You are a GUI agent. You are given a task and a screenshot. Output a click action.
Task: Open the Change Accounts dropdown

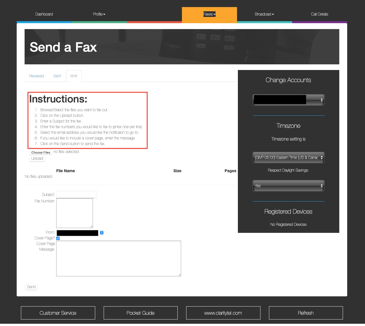288,100
